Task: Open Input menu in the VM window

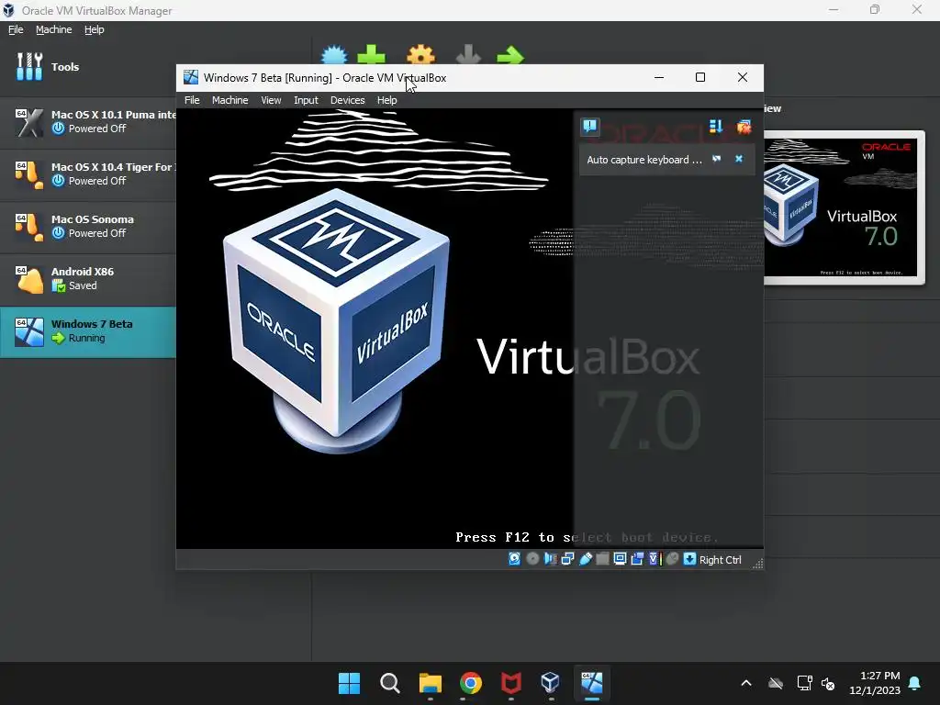Action: point(306,100)
